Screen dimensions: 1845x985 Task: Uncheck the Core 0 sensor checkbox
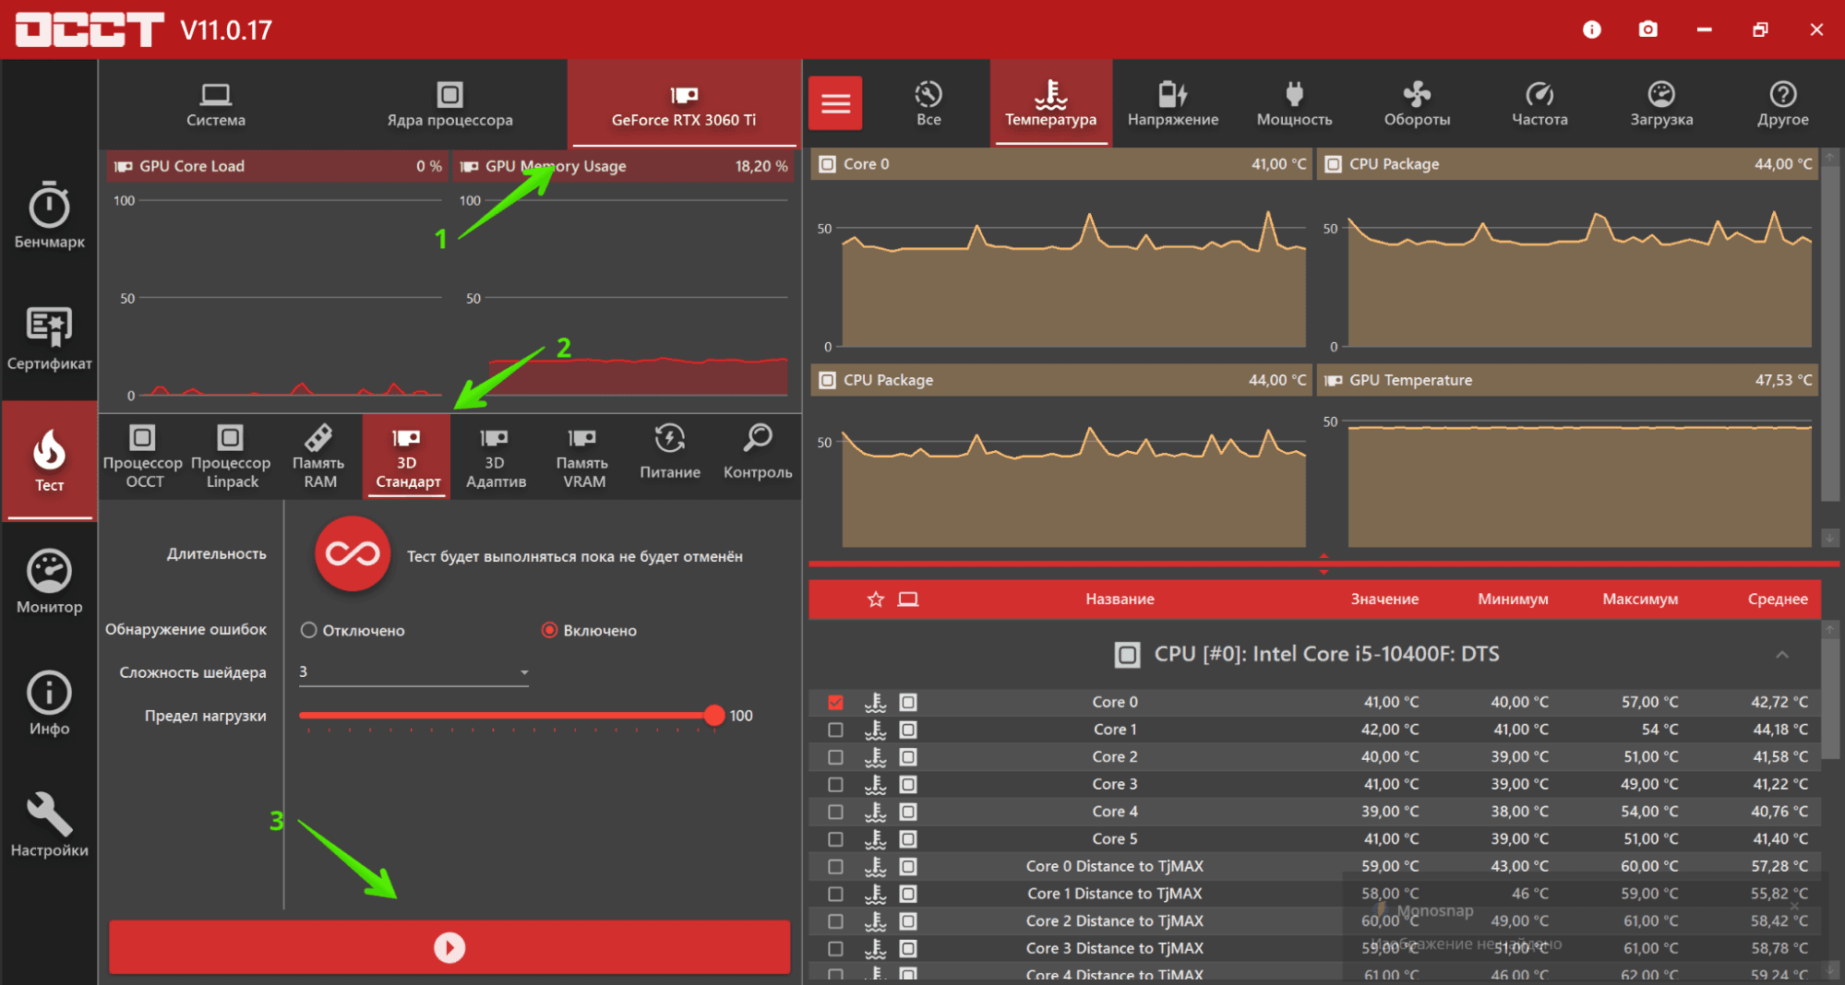(835, 703)
